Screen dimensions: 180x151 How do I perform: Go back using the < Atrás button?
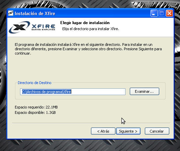(x=103, y=131)
